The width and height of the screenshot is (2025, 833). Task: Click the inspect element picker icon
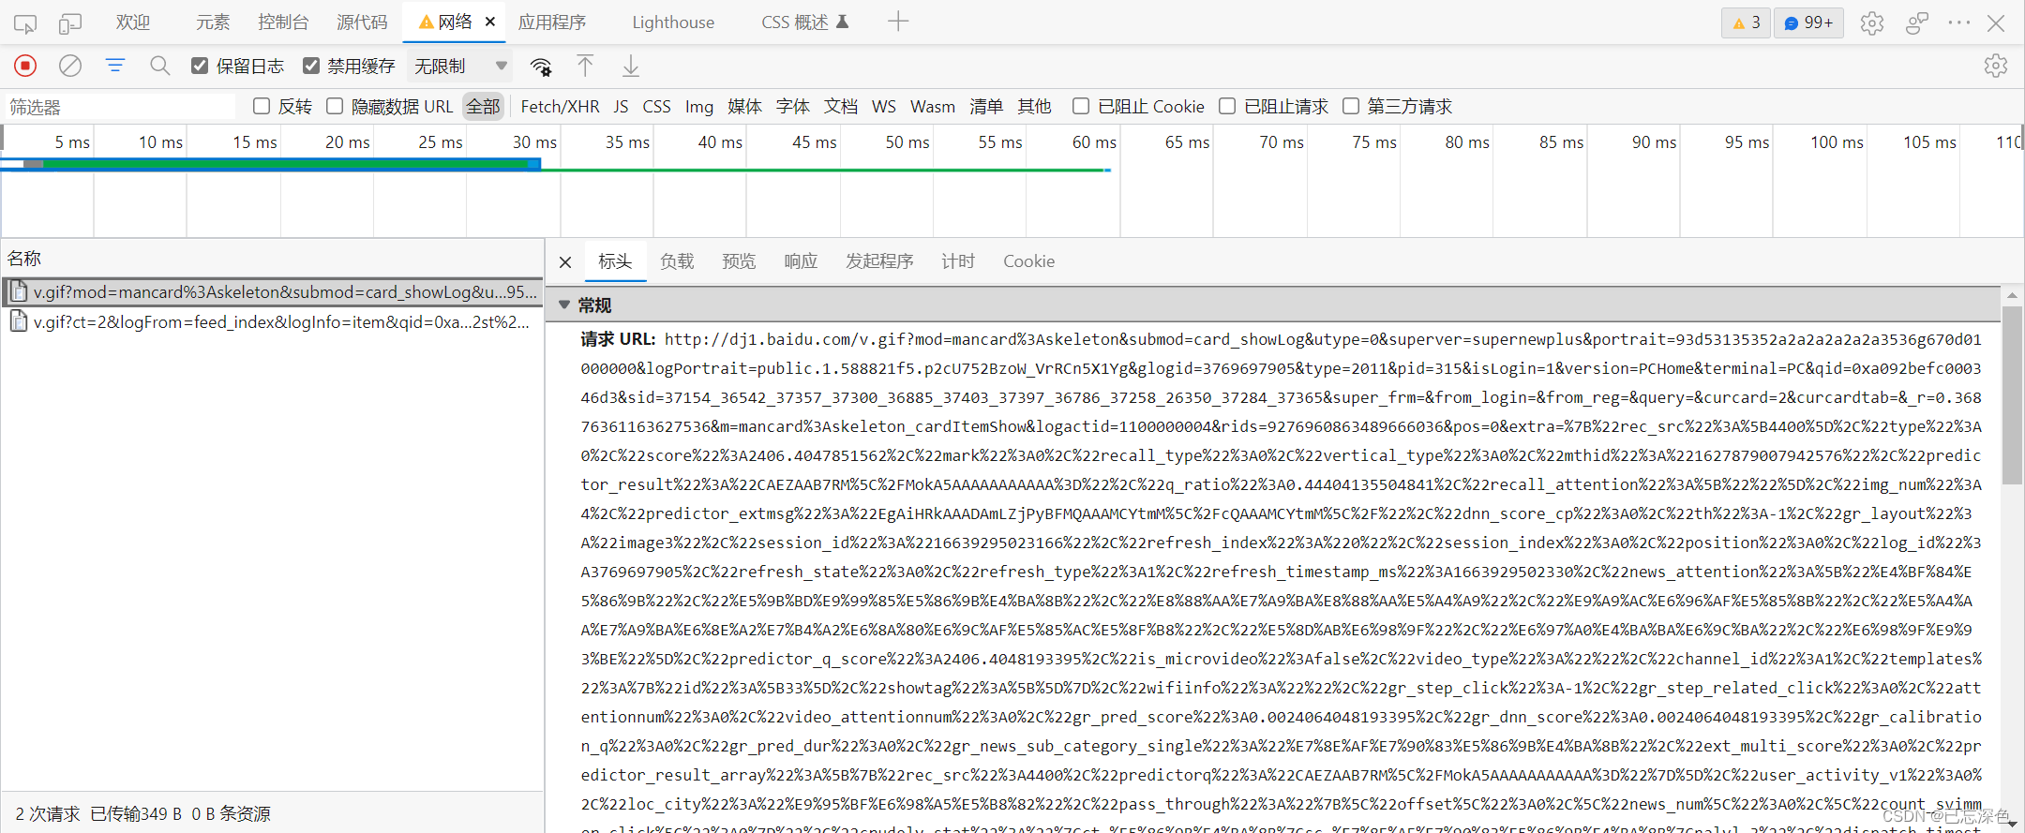click(25, 22)
